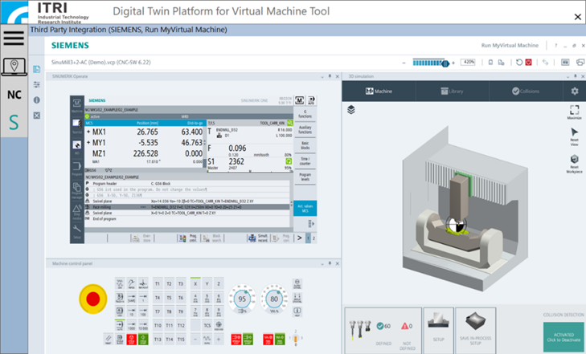Image resolution: width=586 pixels, height=354 pixels.
Task: Open the Machine tab in 3D simulation
Action: 379,92
